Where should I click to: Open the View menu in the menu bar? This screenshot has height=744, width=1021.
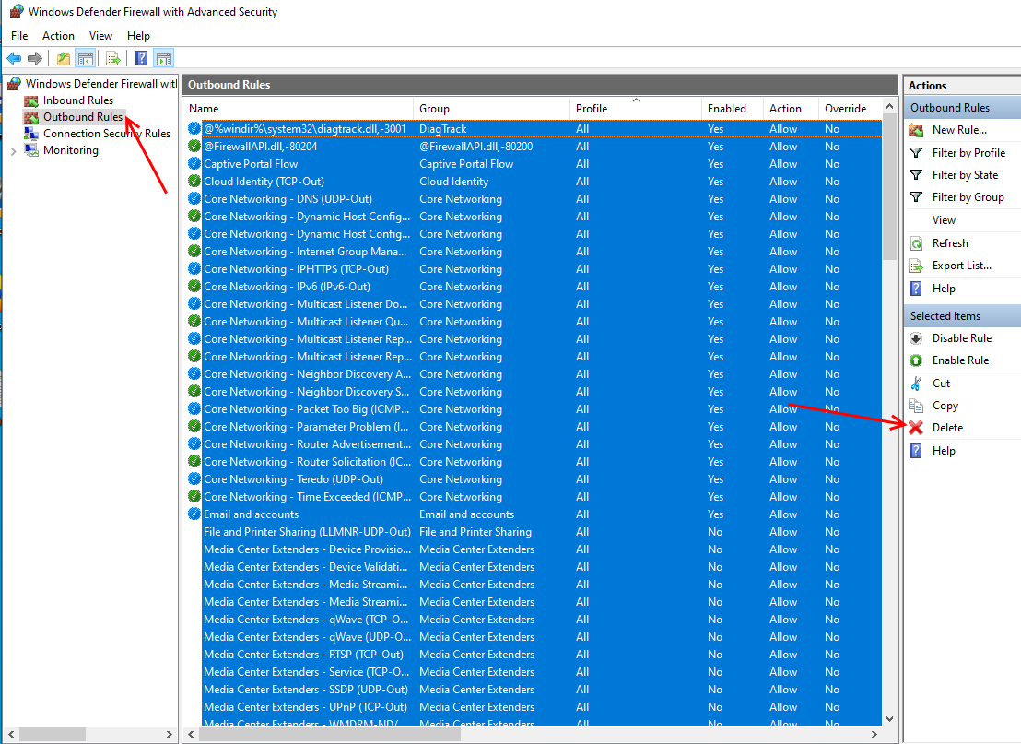click(x=100, y=36)
